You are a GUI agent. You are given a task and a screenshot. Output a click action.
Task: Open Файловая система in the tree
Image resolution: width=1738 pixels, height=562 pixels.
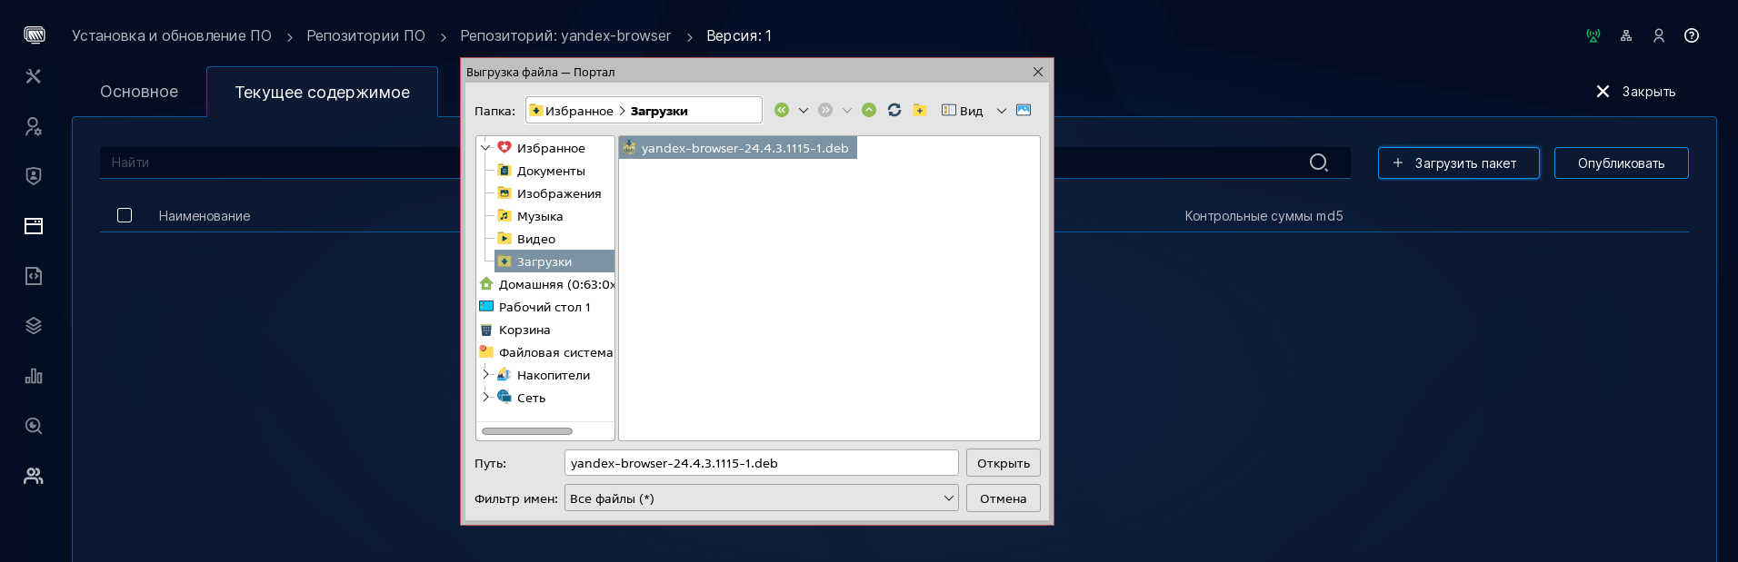[545, 352]
